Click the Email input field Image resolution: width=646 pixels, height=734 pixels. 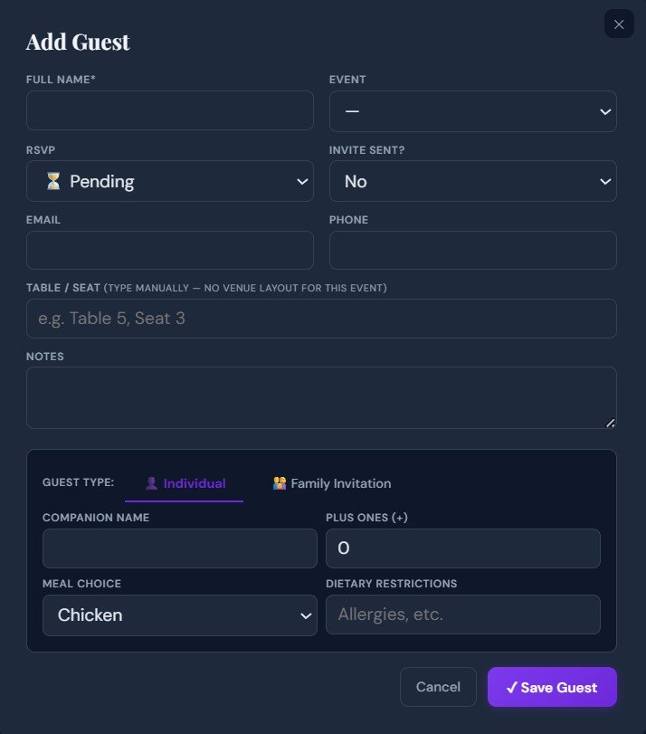169,250
